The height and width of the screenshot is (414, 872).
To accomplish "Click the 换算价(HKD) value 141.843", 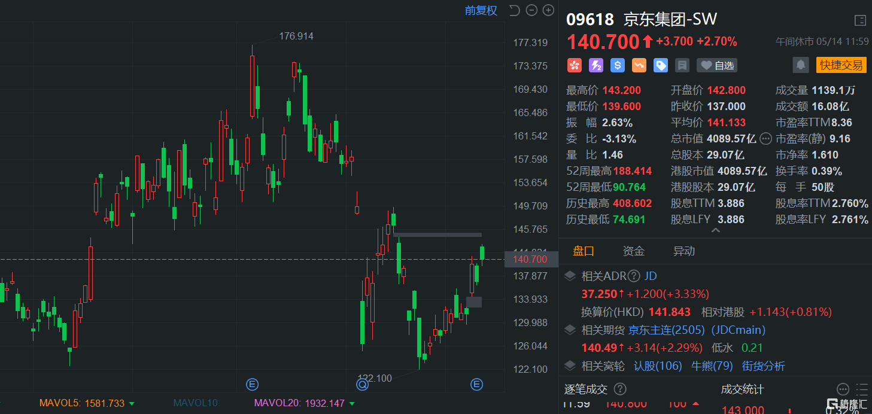I will pos(669,312).
